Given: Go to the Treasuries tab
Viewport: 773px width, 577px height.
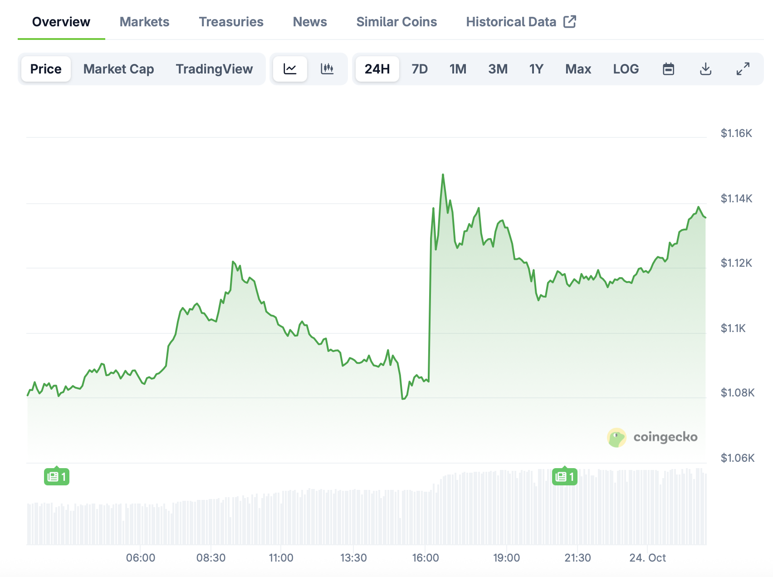Looking at the screenshot, I should point(231,22).
